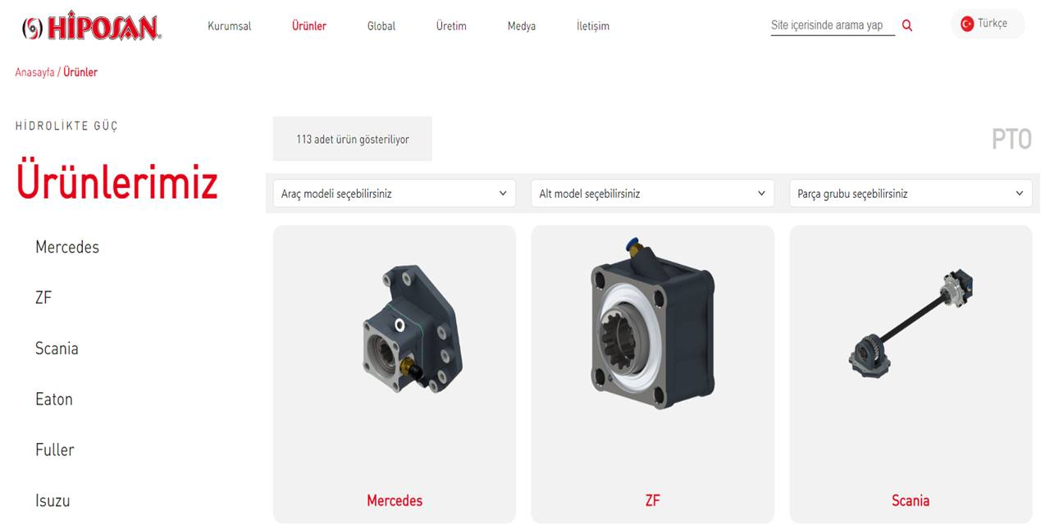Viewport: 1050px width, 525px height.
Task: Open the Türkçe language selector
Action: pos(988,24)
